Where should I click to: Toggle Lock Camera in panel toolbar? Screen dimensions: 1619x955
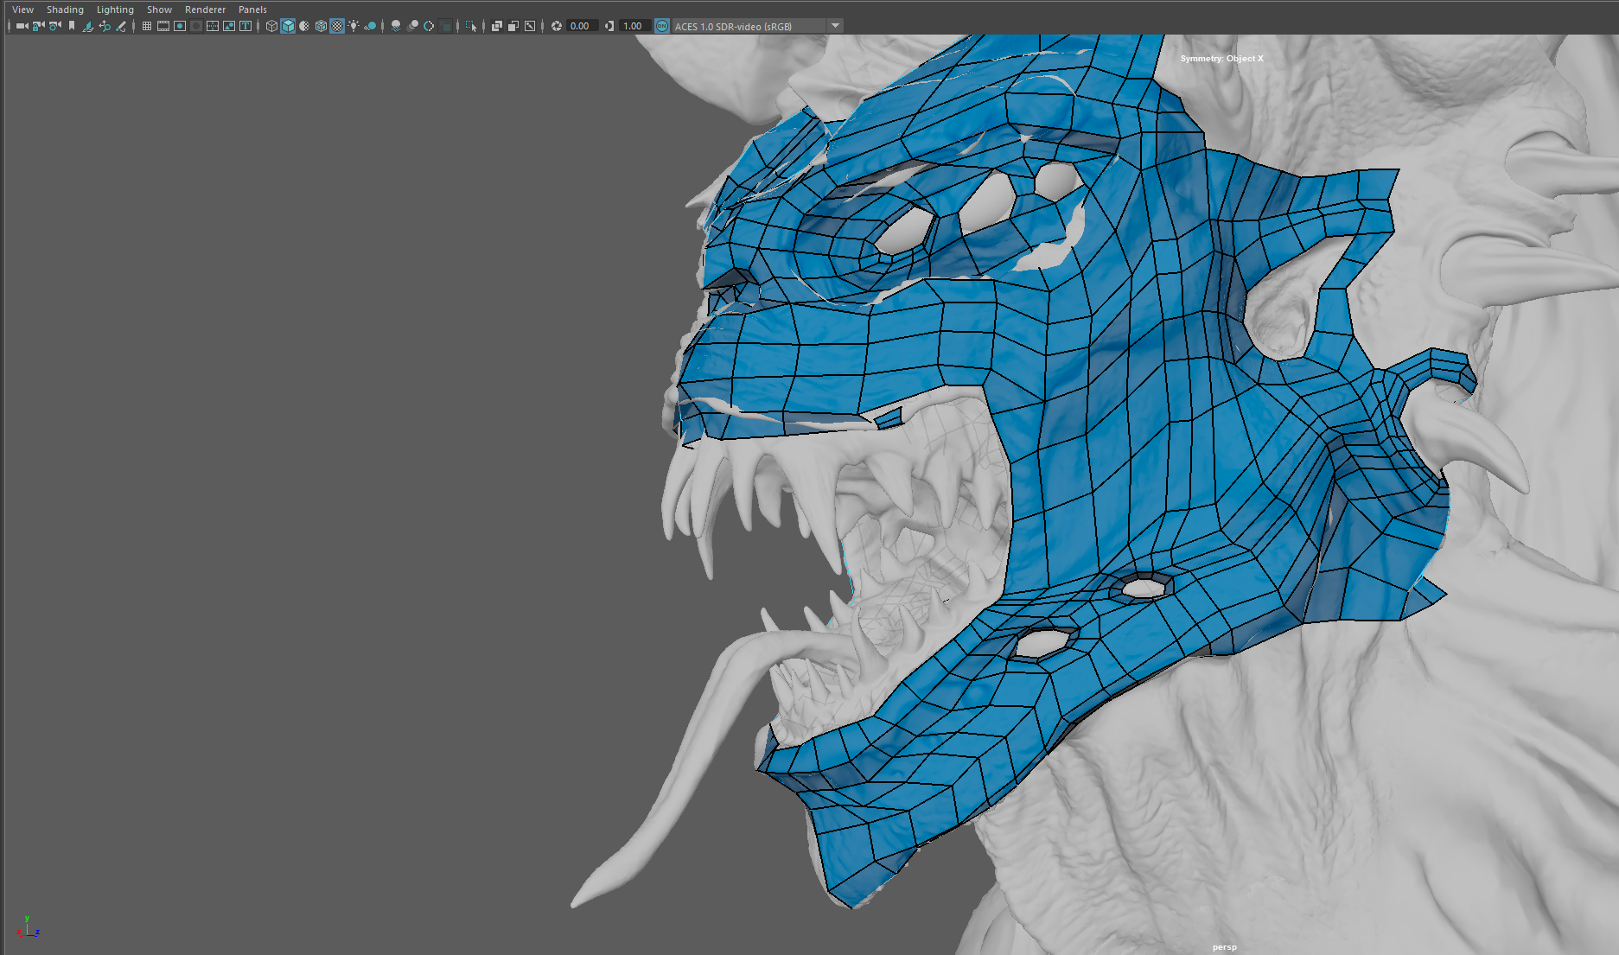click(38, 26)
